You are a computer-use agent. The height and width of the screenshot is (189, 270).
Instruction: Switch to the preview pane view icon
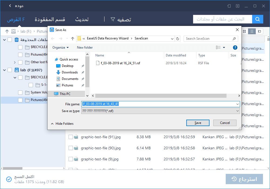(259, 31)
